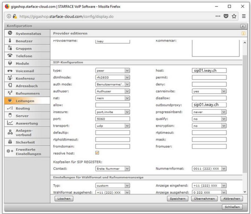Click the Löschen button

64,198
